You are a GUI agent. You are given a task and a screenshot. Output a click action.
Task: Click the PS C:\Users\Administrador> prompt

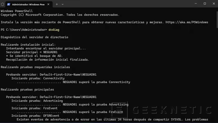24,30
